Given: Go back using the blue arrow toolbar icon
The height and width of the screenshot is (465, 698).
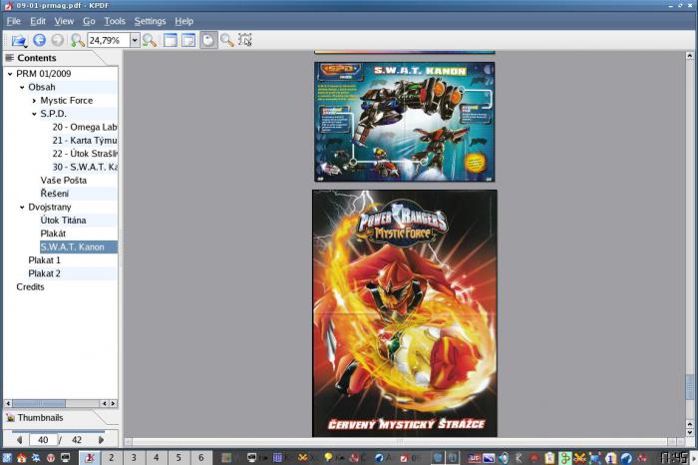Looking at the screenshot, I should click(x=39, y=40).
